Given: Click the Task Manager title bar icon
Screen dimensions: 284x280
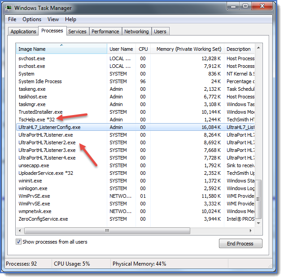Looking at the screenshot, I should (9, 8).
